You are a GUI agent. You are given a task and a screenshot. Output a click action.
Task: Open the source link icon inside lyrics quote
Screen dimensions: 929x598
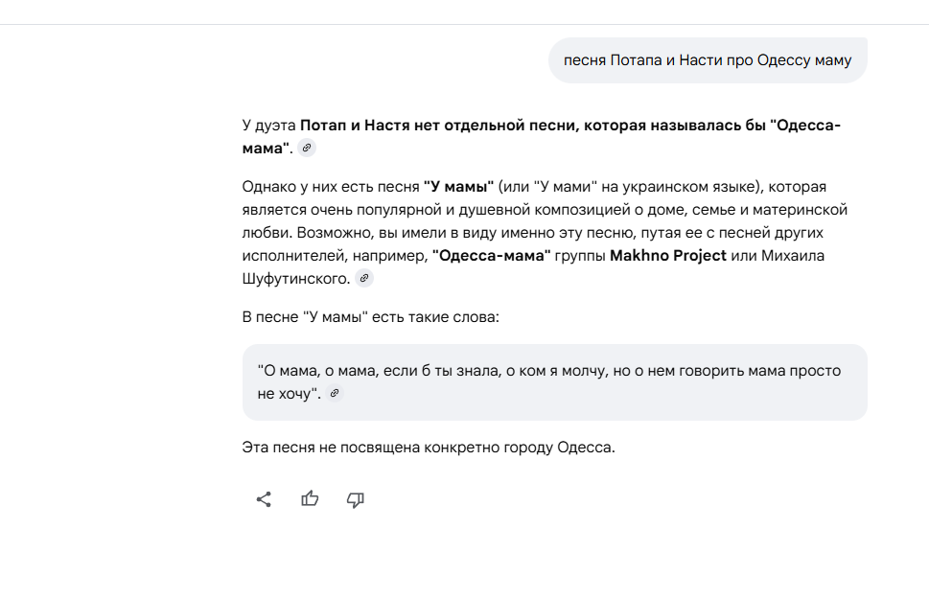coord(335,394)
